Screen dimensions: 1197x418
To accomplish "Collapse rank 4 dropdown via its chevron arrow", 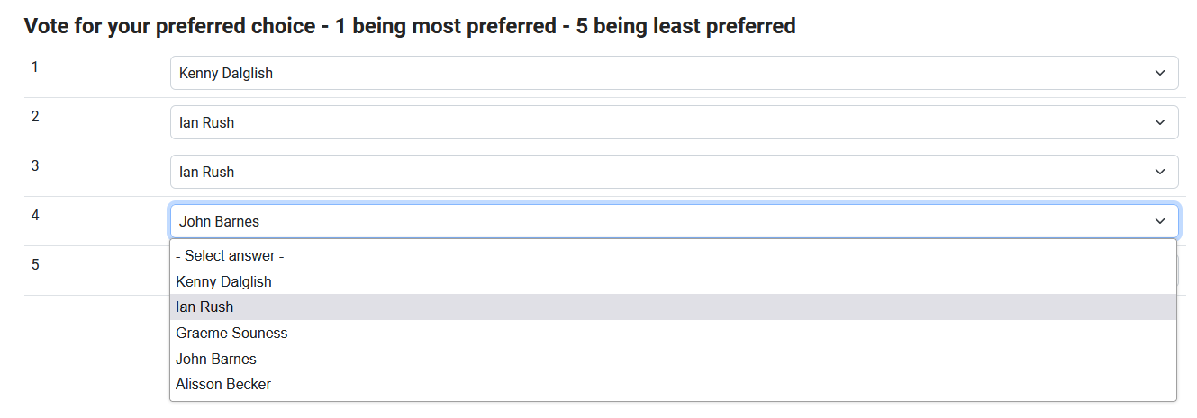I will [x=1160, y=221].
